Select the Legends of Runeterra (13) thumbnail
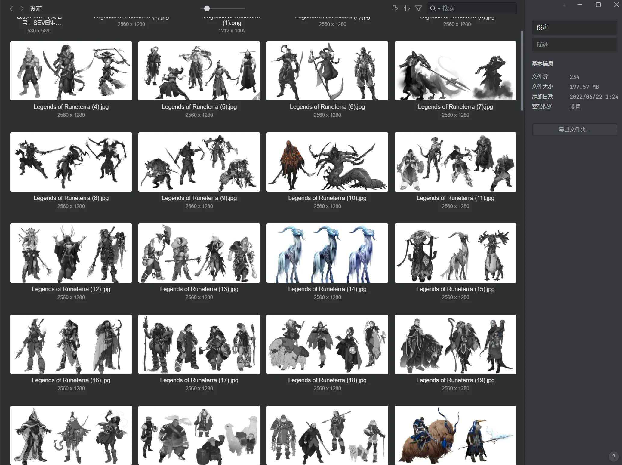 click(x=199, y=253)
